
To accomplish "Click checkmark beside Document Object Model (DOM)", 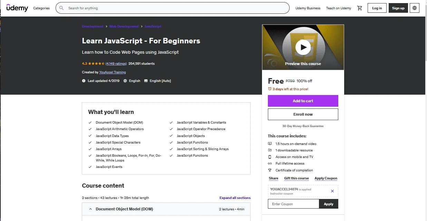I will coord(90,123).
